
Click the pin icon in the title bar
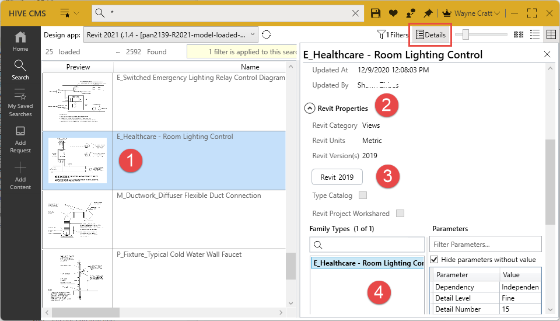(428, 13)
